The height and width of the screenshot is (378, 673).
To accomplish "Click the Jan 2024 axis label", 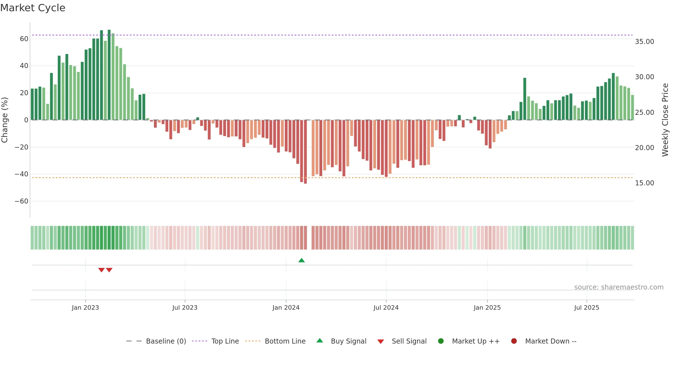I will click(x=286, y=308).
